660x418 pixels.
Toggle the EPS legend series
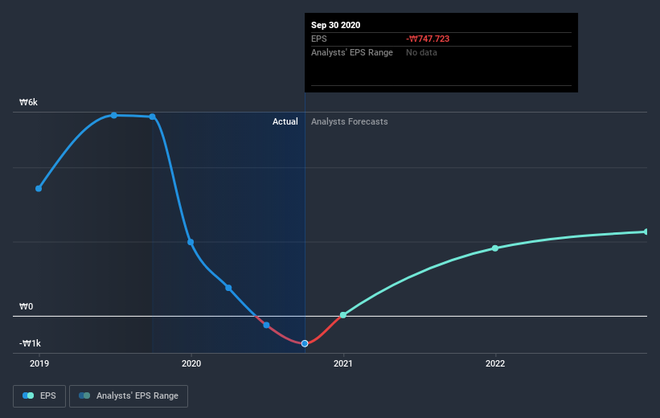[39, 395]
